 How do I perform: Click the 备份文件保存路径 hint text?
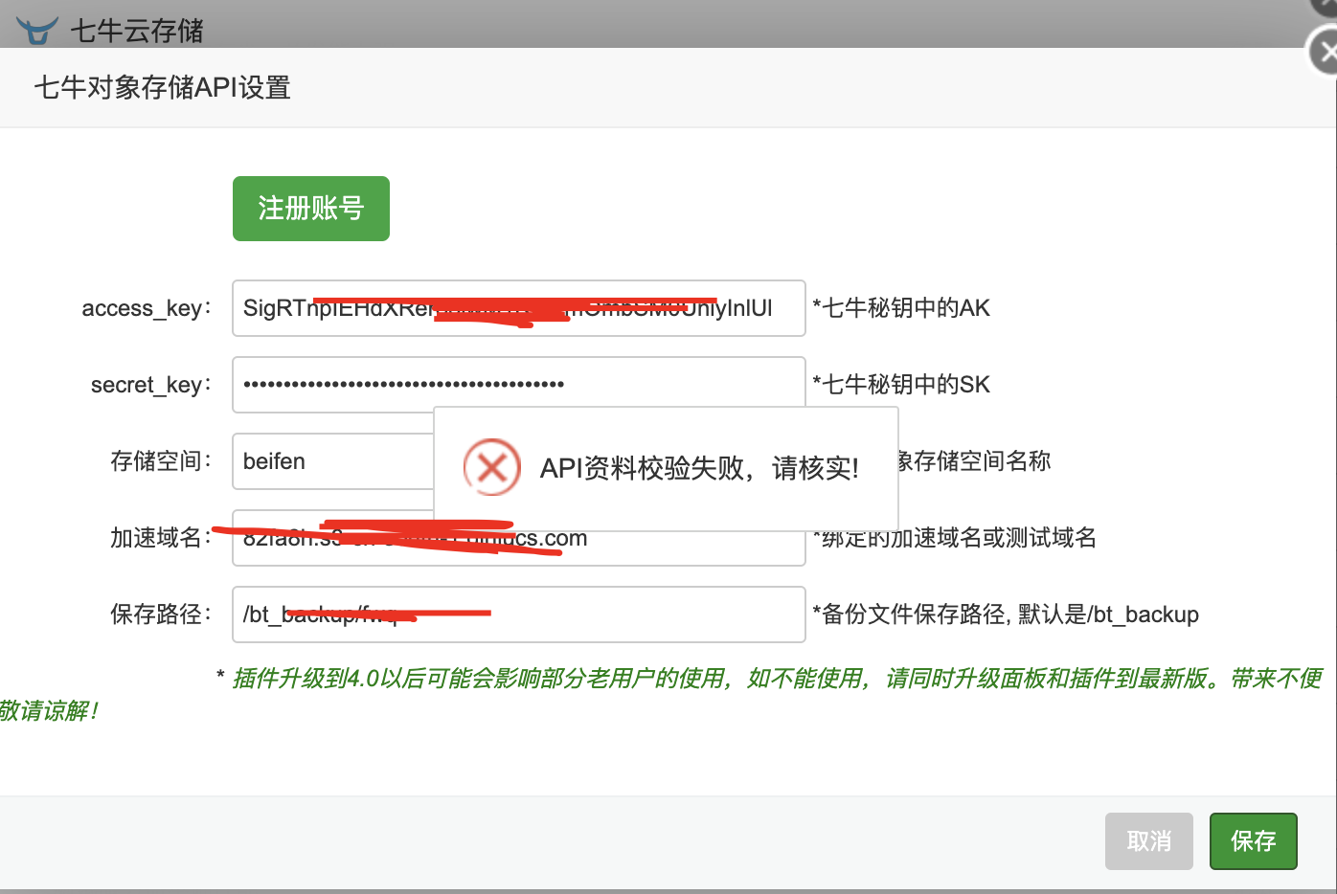click(1006, 615)
